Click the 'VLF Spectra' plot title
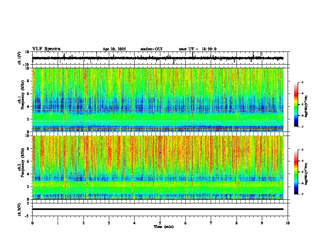The image size is (324, 250). (x=46, y=49)
